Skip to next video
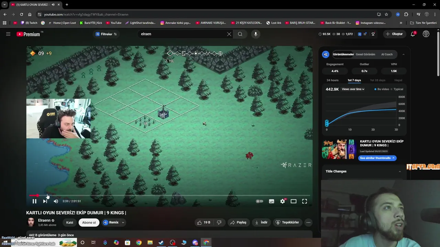 point(45,201)
